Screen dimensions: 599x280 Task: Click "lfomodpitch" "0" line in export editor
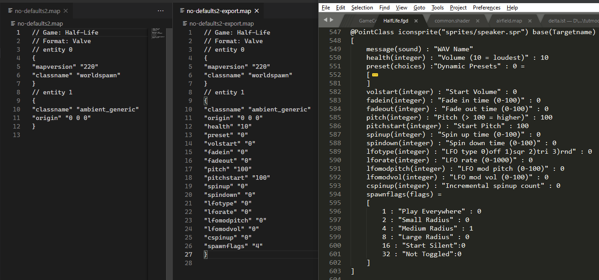coord(235,220)
